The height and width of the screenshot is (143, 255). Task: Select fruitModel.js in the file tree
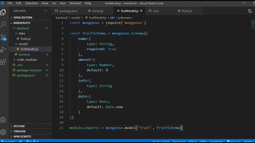point(29,49)
